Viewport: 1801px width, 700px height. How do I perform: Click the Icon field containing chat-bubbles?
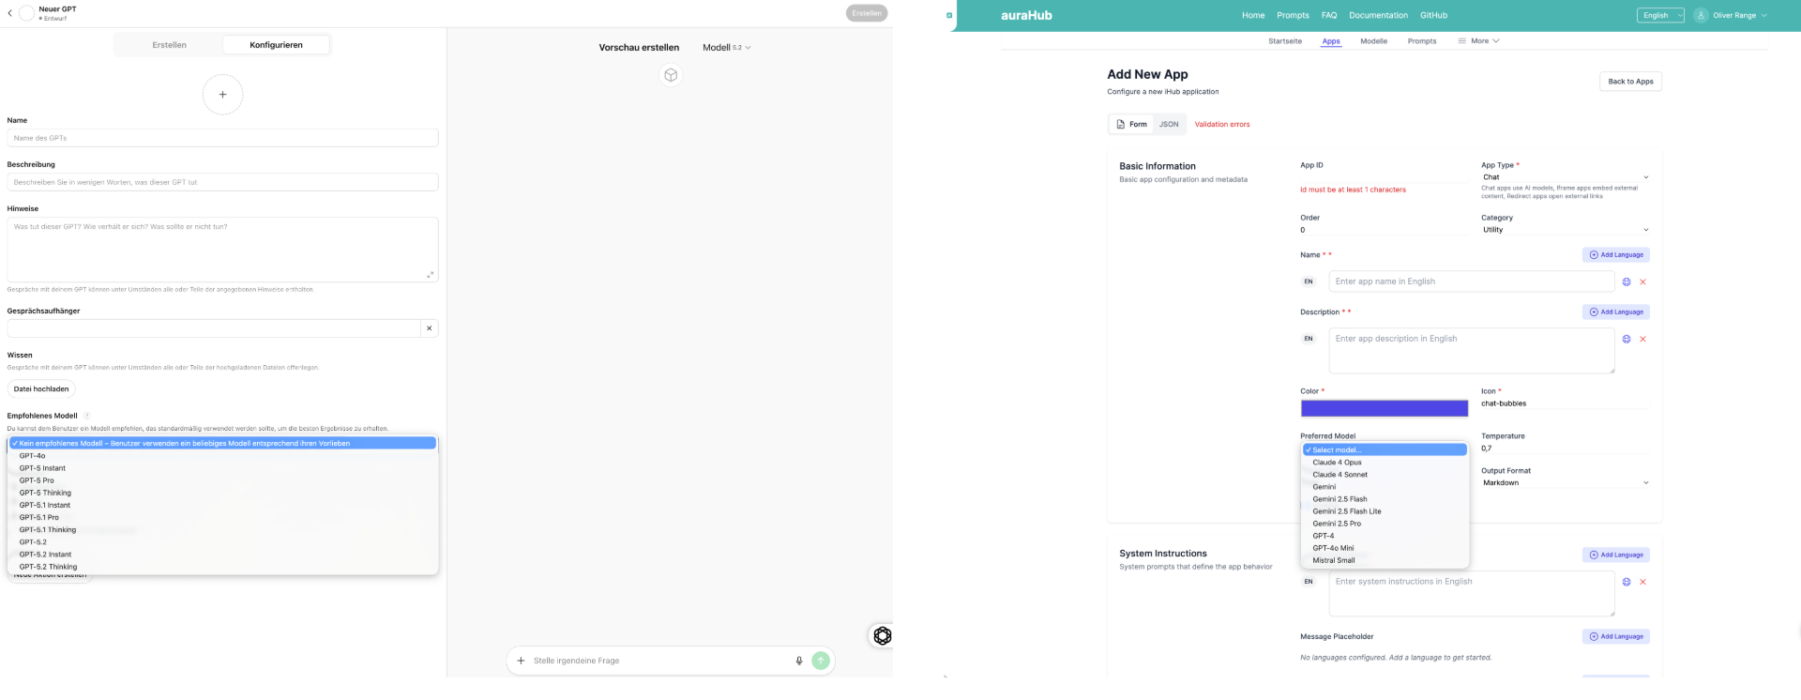pyautogui.click(x=1565, y=404)
